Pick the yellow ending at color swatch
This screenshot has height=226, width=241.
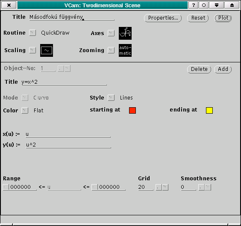tap(209, 111)
